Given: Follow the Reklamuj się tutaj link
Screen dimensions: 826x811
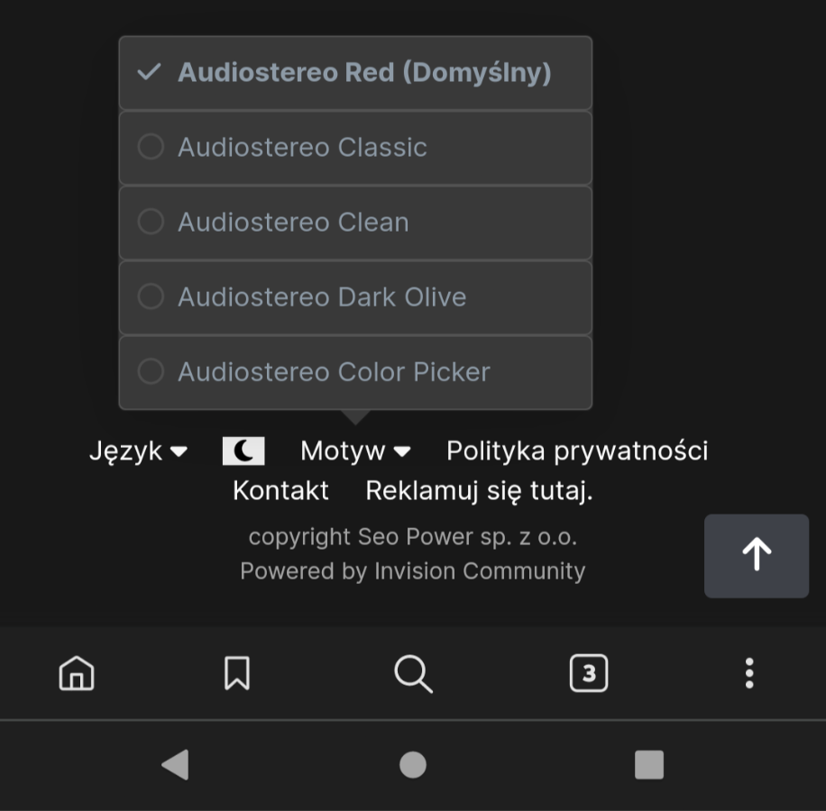Looking at the screenshot, I should tap(480, 491).
